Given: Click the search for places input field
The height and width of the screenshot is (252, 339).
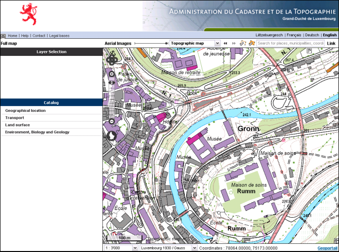Looking at the screenshot, I should pos(290,43).
